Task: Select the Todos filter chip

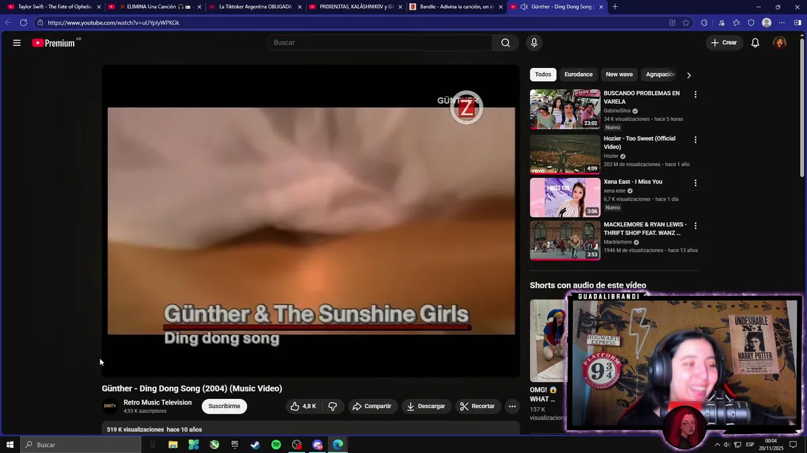Action: [x=543, y=74]
